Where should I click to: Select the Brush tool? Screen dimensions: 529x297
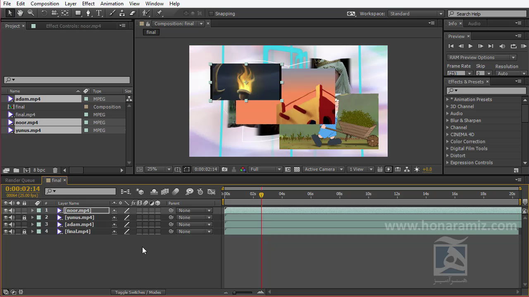pos(112,13)
